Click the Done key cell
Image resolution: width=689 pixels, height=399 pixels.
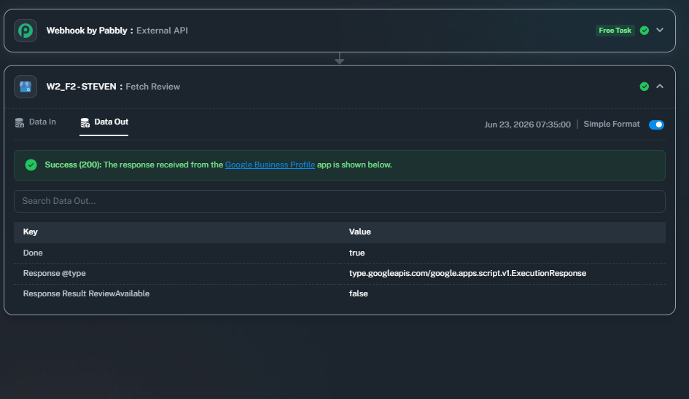click(x=33, y=253)
